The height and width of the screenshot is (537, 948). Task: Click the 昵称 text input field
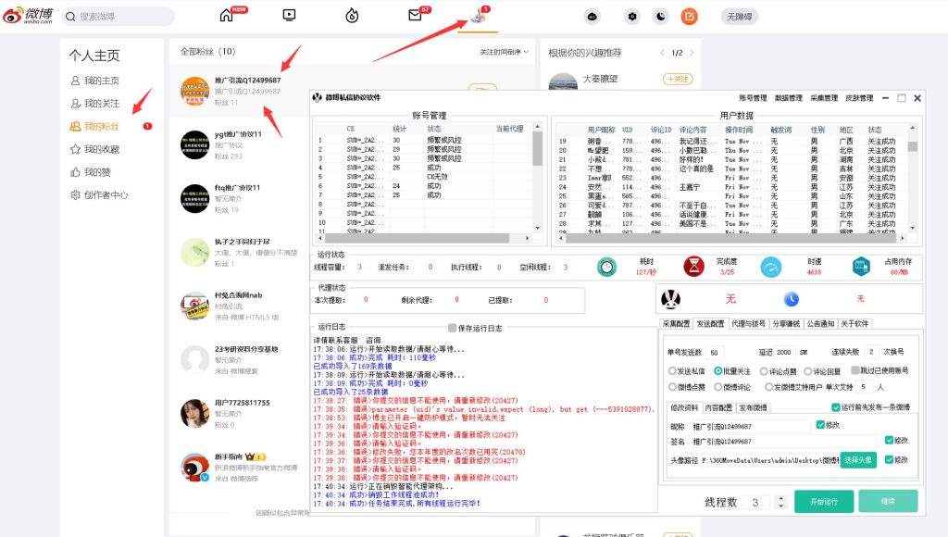[751, 427]
